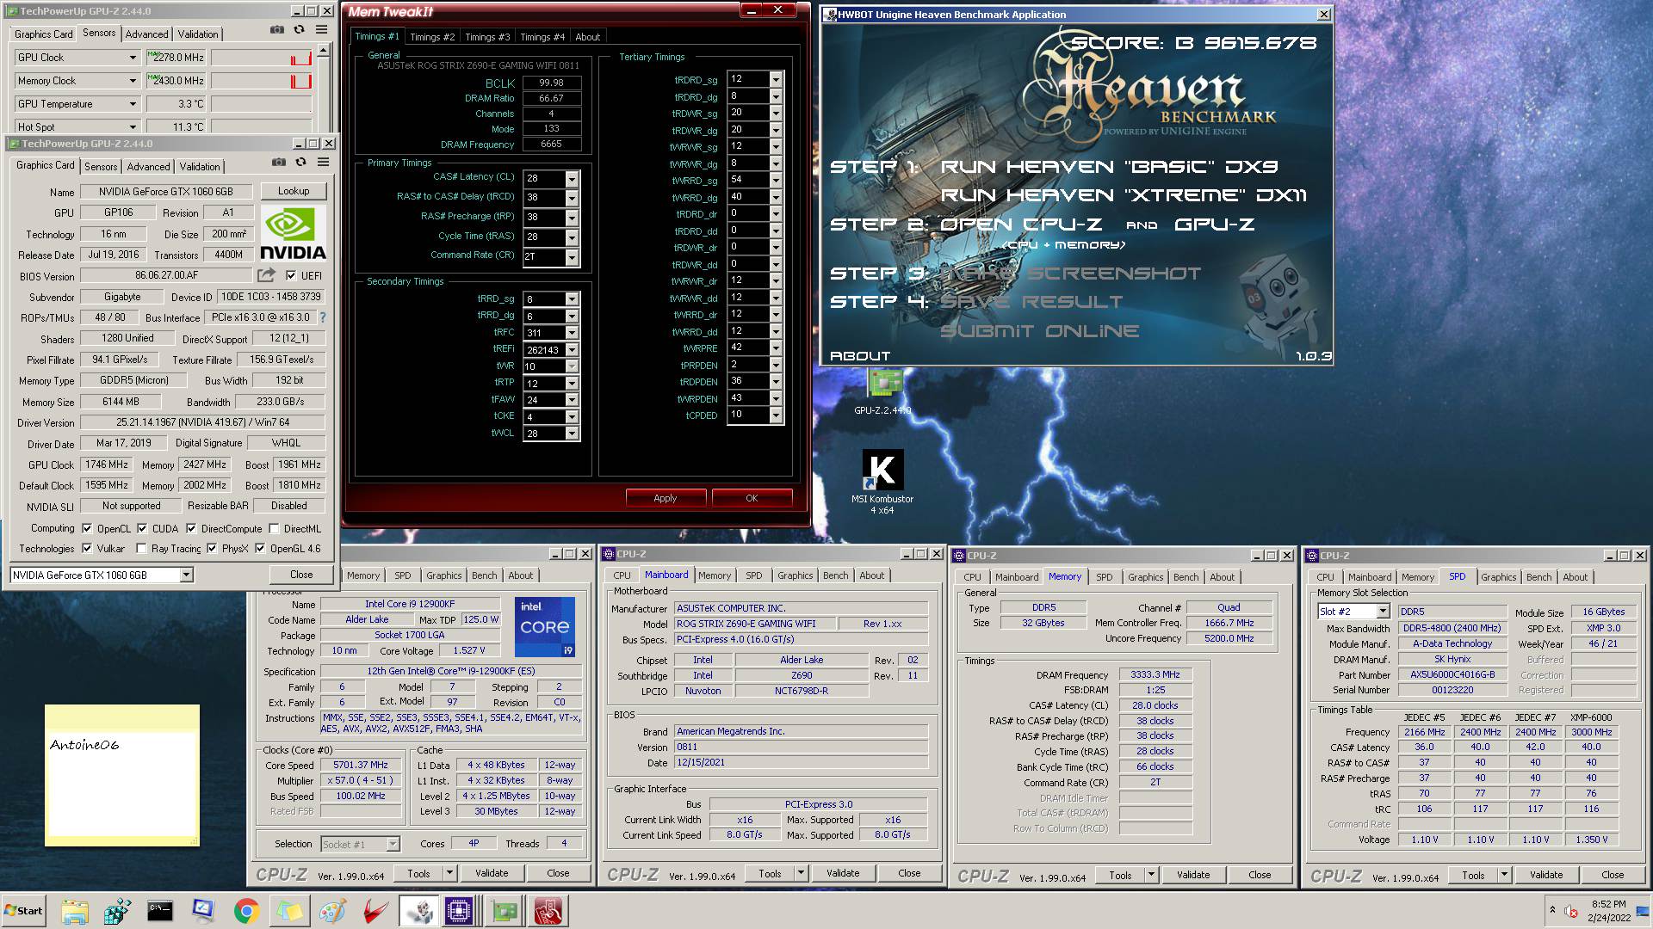1653x929 pixels.
Task: Click the refresh icon in back GPU-Z sensors window
Action: pyautogui.click(x=299, y=29)
